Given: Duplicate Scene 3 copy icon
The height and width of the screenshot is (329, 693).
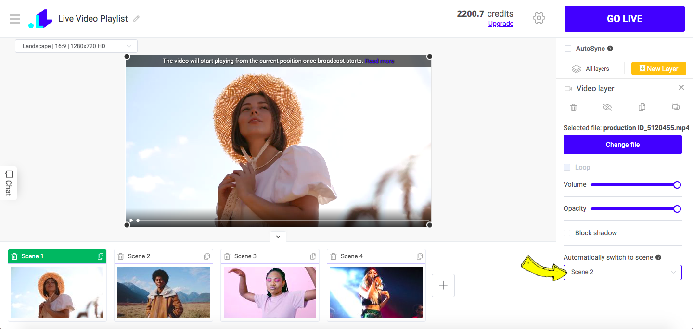Looking at the screenshot, I should coord(313,256).
